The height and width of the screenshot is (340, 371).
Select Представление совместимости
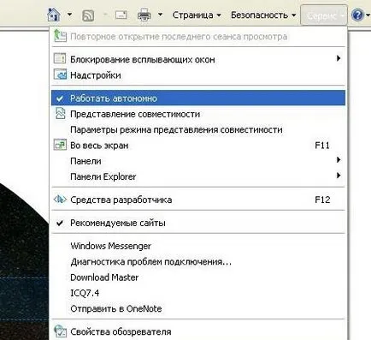[198, 114]
